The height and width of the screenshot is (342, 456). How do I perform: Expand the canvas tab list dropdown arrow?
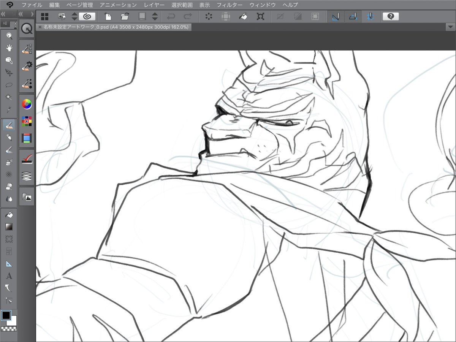pos(450,27)
